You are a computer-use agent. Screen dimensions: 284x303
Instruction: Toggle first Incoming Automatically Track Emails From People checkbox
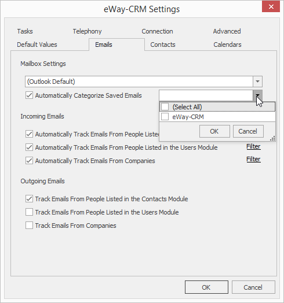(29, 134)
